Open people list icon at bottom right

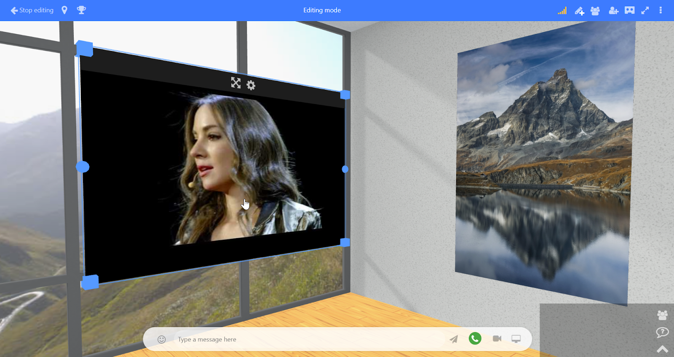click(662, 315)
